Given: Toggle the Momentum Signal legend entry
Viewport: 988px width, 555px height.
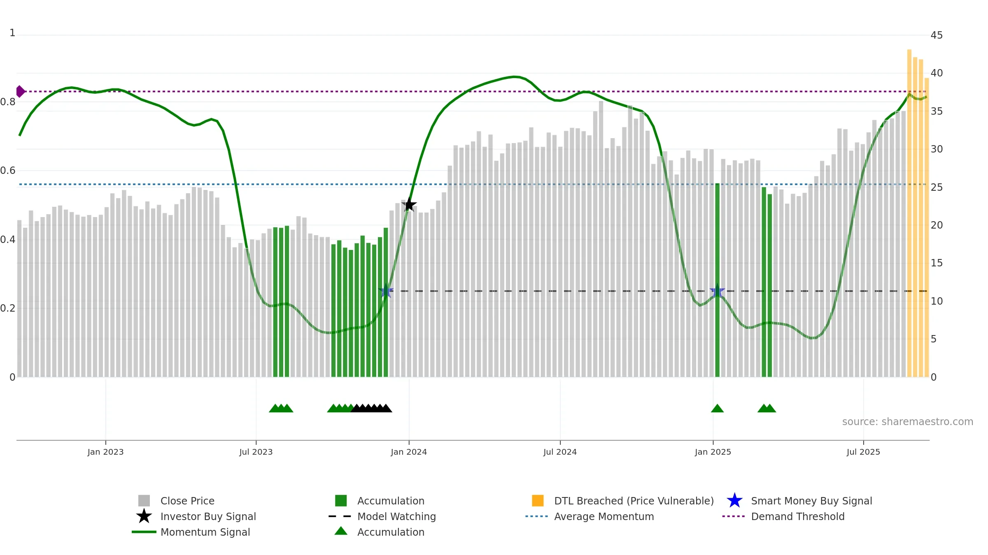Looking at the screenshot, I should 205,532.
